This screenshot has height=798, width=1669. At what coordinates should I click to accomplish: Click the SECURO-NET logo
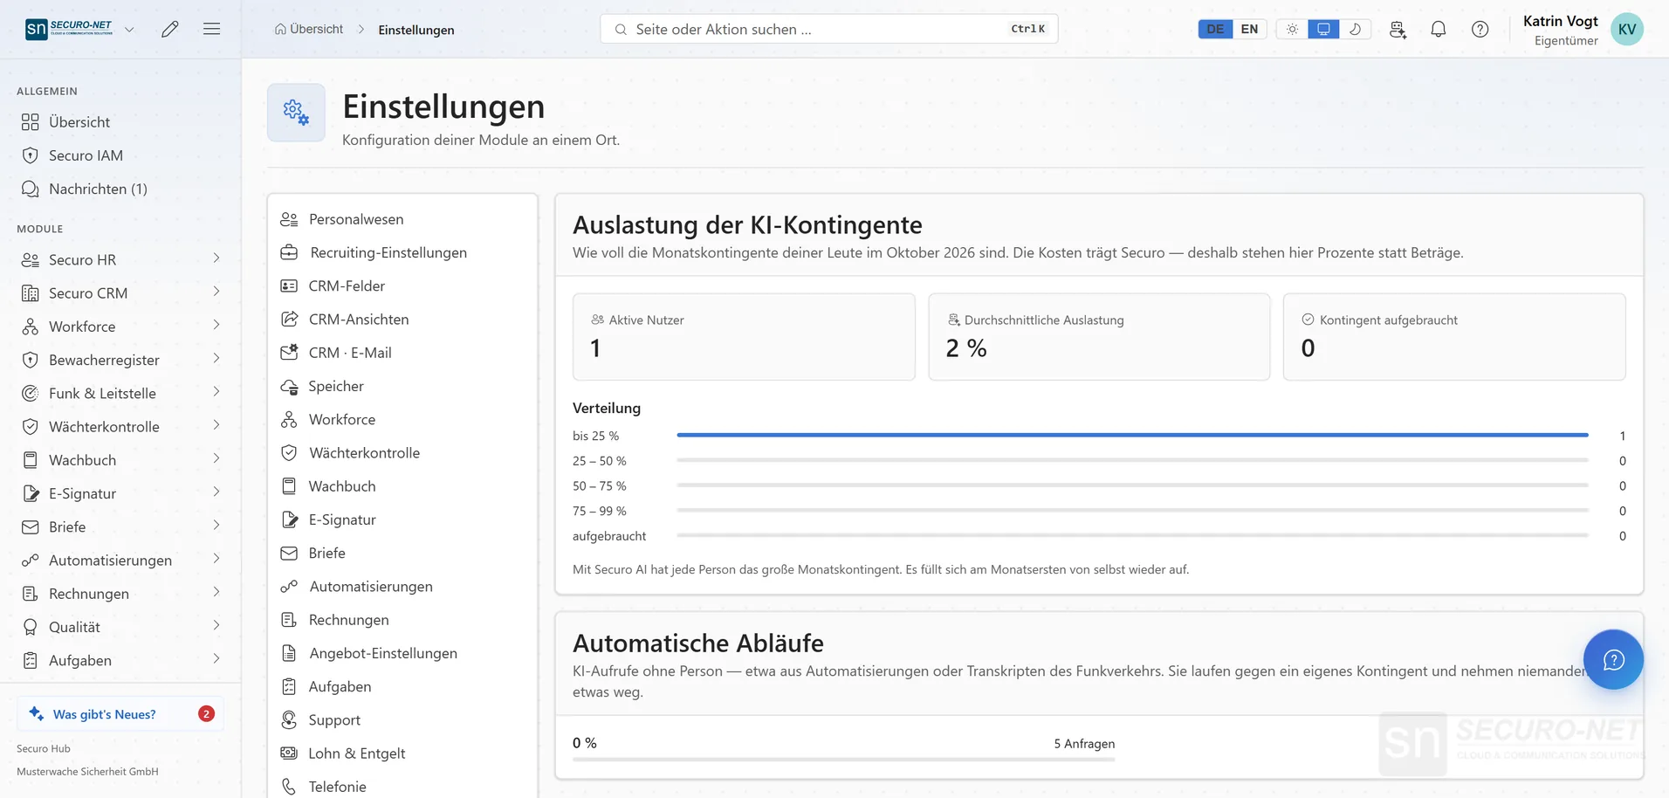click(x=69, y=29)
